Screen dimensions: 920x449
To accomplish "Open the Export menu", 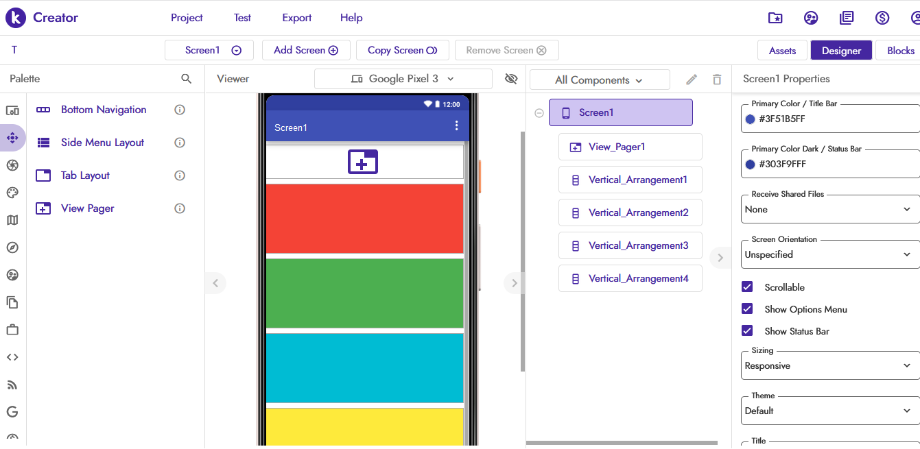I will [296, 18].
